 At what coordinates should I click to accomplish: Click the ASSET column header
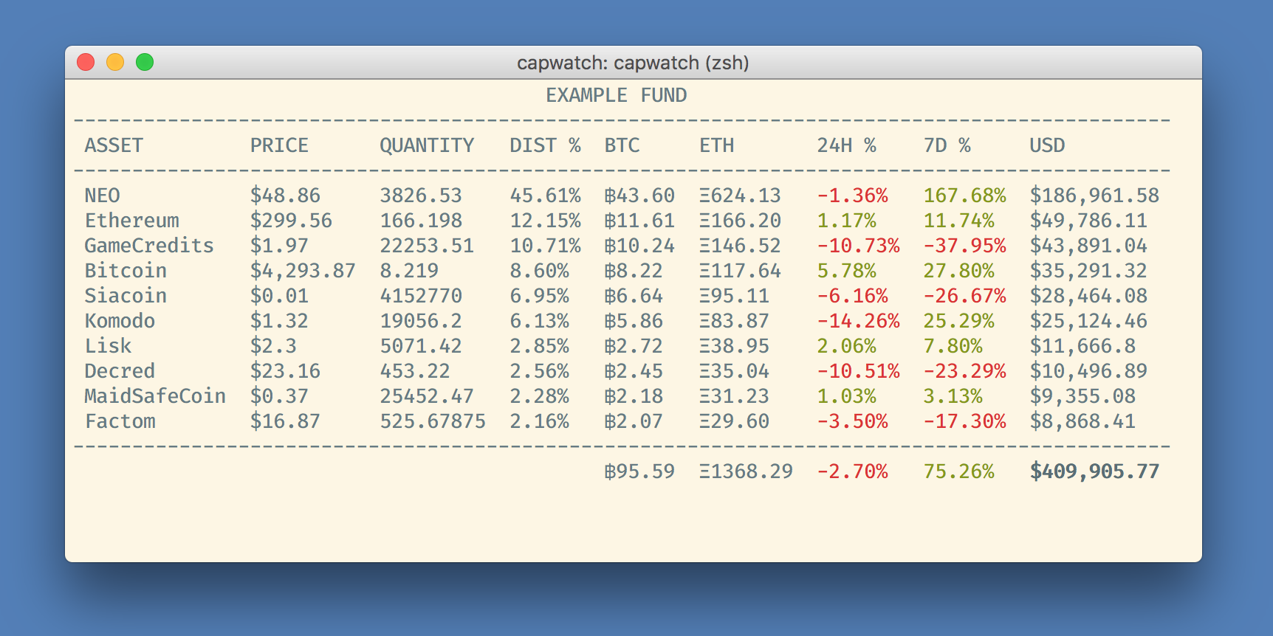click(114, 145)
